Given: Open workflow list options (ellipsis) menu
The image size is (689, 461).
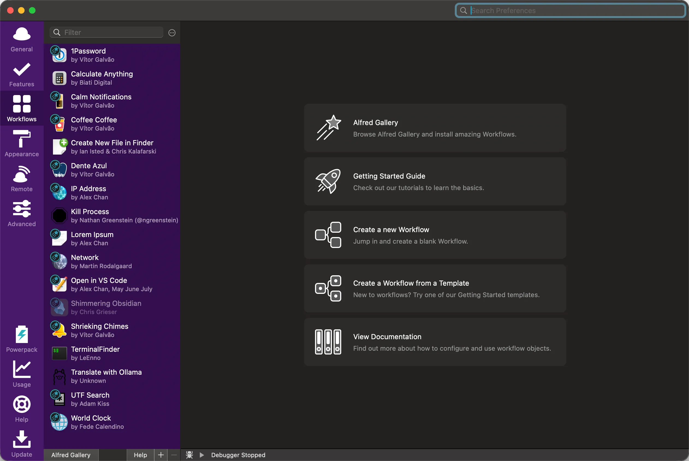Looking at the screenshot, I should click(172, 32).
